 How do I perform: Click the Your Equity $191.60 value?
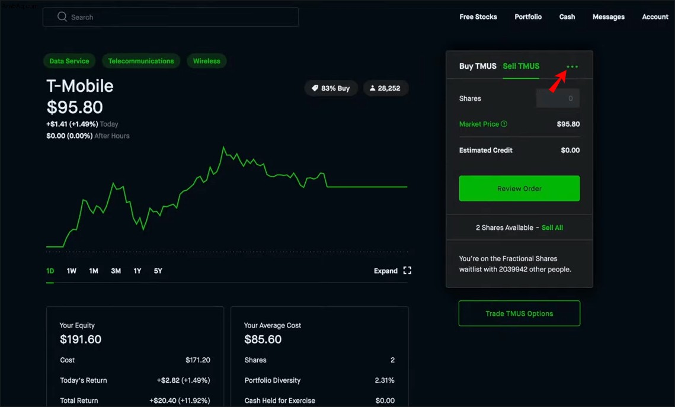point(81,339)
